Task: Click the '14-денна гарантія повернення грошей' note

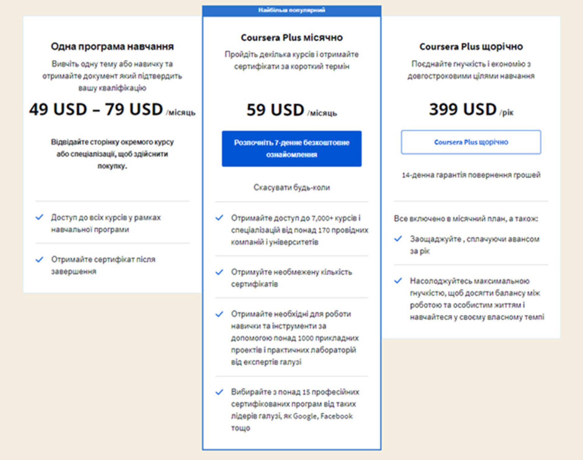Action: pos(471,175)
